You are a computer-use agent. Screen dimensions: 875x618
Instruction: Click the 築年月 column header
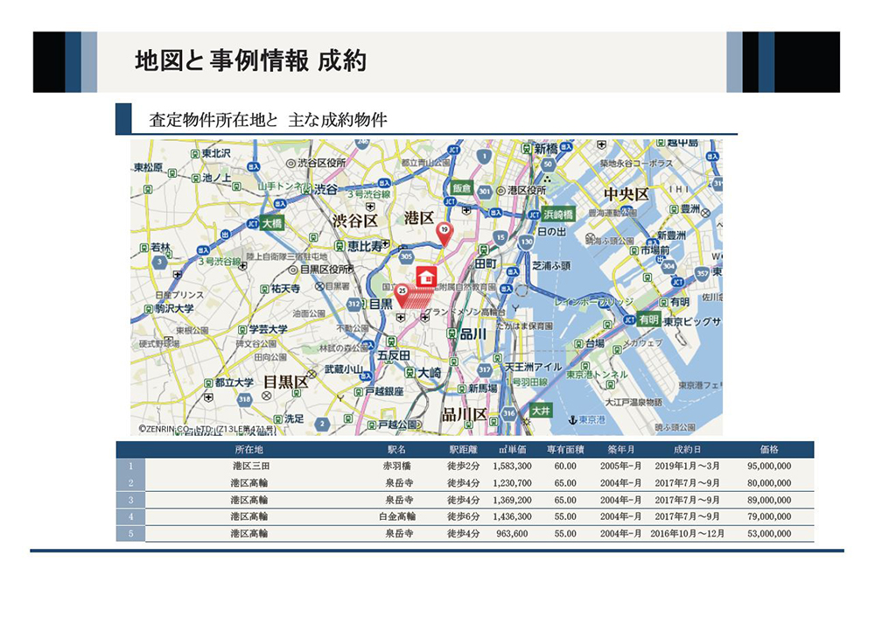click(x=620, y=449)
